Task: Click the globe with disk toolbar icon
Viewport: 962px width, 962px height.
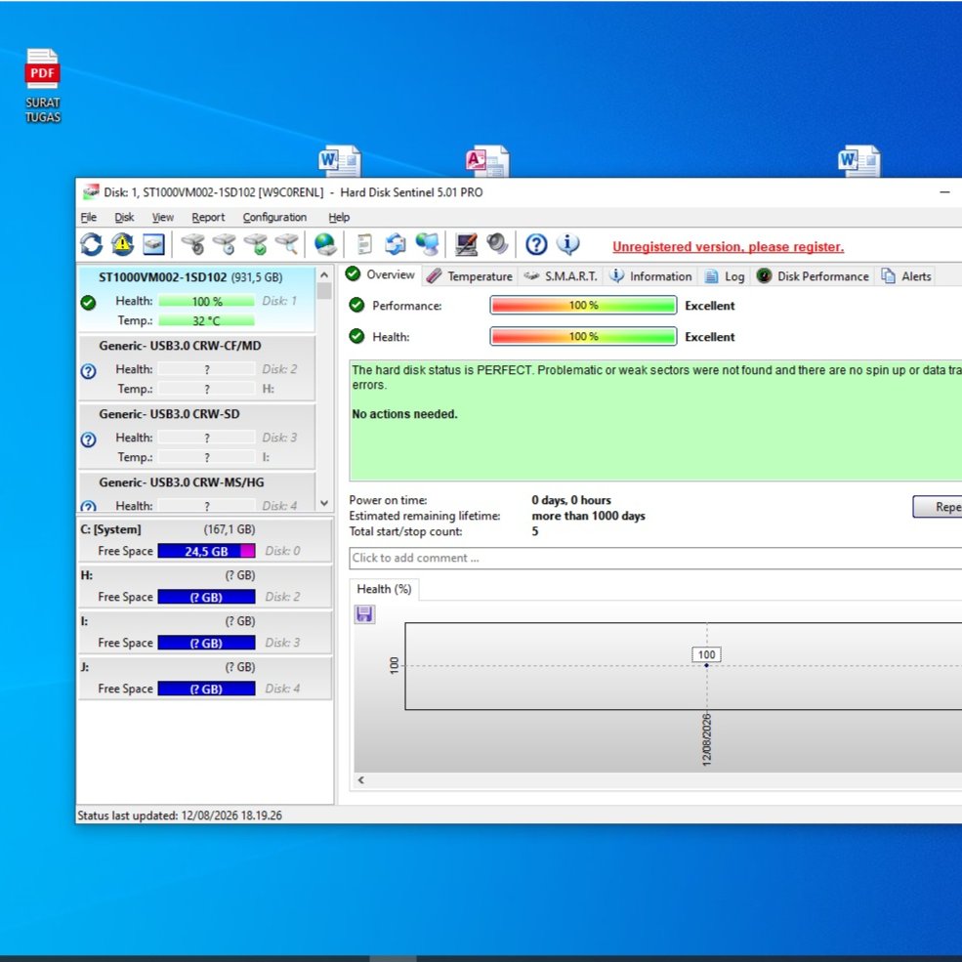Action: [325, 245]
